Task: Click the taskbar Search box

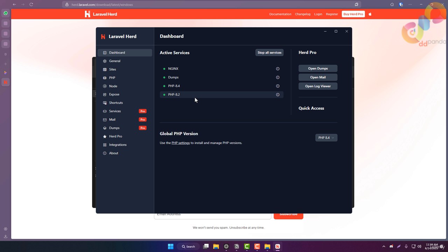Action: click(x=188, y=246)
